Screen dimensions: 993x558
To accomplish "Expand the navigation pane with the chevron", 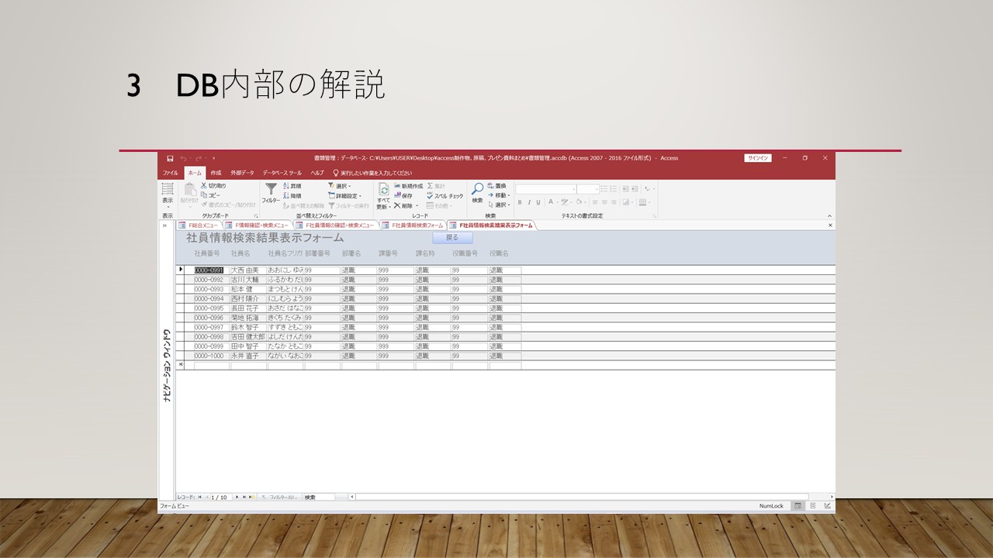I will point(164,226).
